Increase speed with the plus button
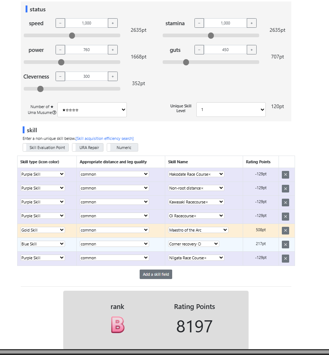 click(113, 23)
